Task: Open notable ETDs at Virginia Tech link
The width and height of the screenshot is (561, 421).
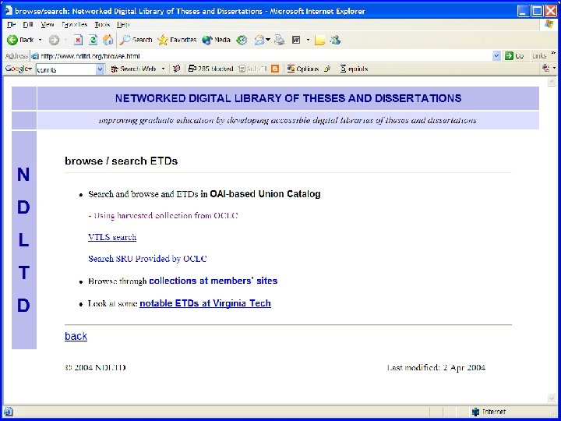Action: tap(205, 303)
